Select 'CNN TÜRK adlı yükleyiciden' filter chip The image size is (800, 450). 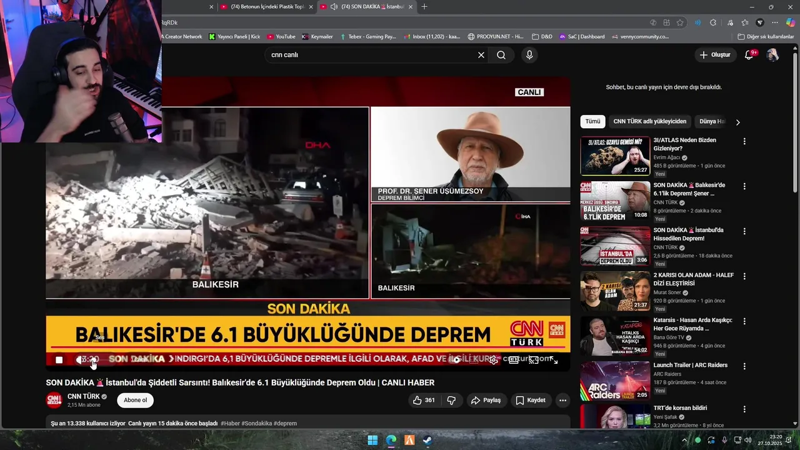[x=649, y=121]
